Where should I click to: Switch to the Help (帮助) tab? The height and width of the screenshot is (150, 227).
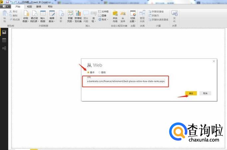(50, 7)
